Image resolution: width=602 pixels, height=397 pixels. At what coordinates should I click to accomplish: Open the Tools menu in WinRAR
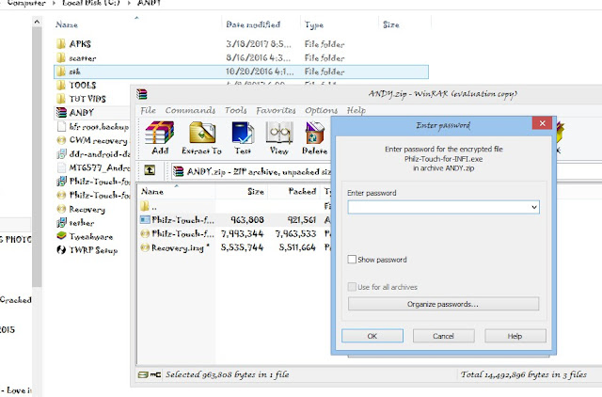(x=236, y=110)
